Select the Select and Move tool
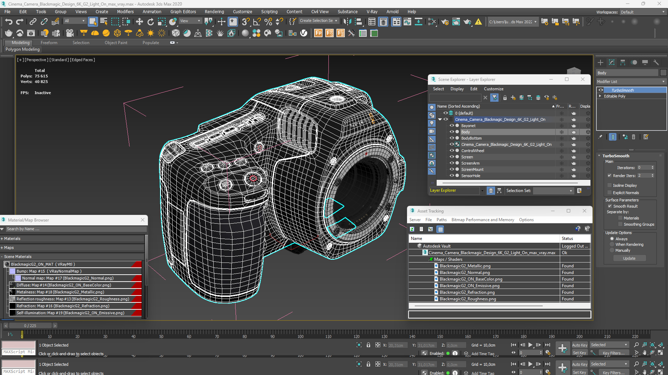Screen dimensions: 668x375 tap(140, 22)
